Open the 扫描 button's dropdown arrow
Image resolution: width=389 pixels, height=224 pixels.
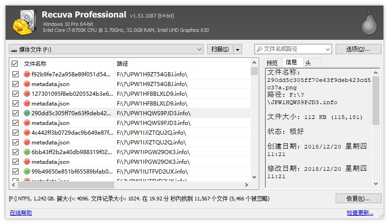pos(237,49)
